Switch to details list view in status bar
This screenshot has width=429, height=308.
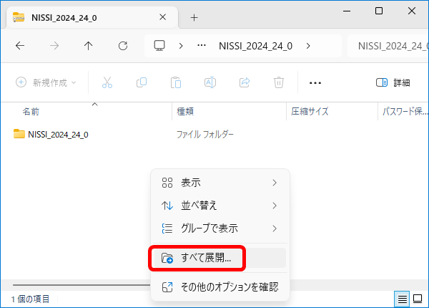(403, 298)
